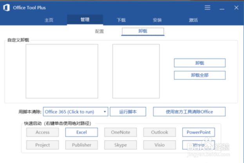Launch Access from quick start

tap(42, 132)
